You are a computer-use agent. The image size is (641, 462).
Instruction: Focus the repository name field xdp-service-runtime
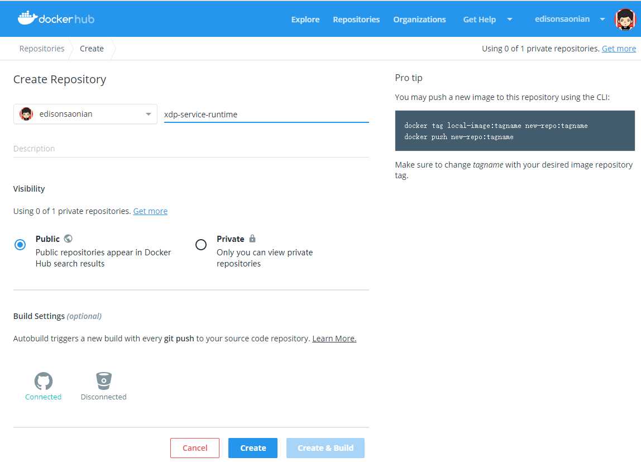coord(266,115)
